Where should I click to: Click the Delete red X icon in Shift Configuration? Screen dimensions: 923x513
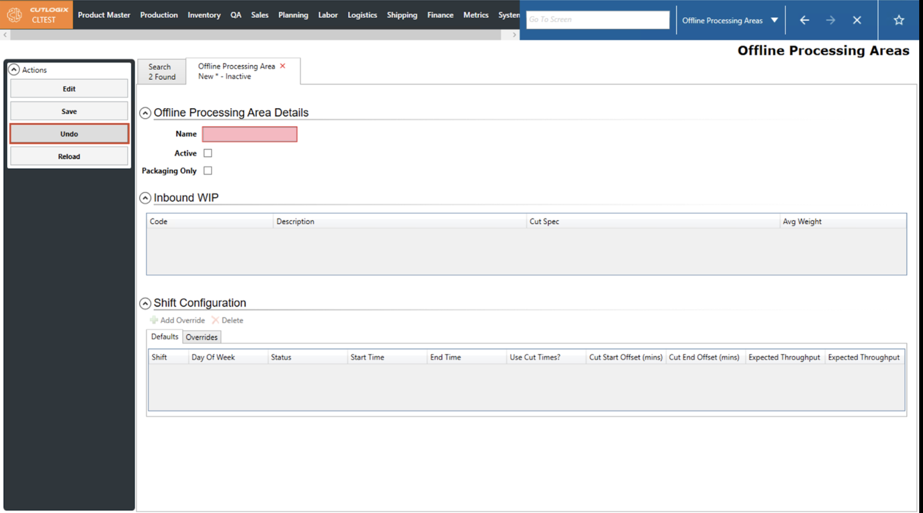(x=215, y=320)
